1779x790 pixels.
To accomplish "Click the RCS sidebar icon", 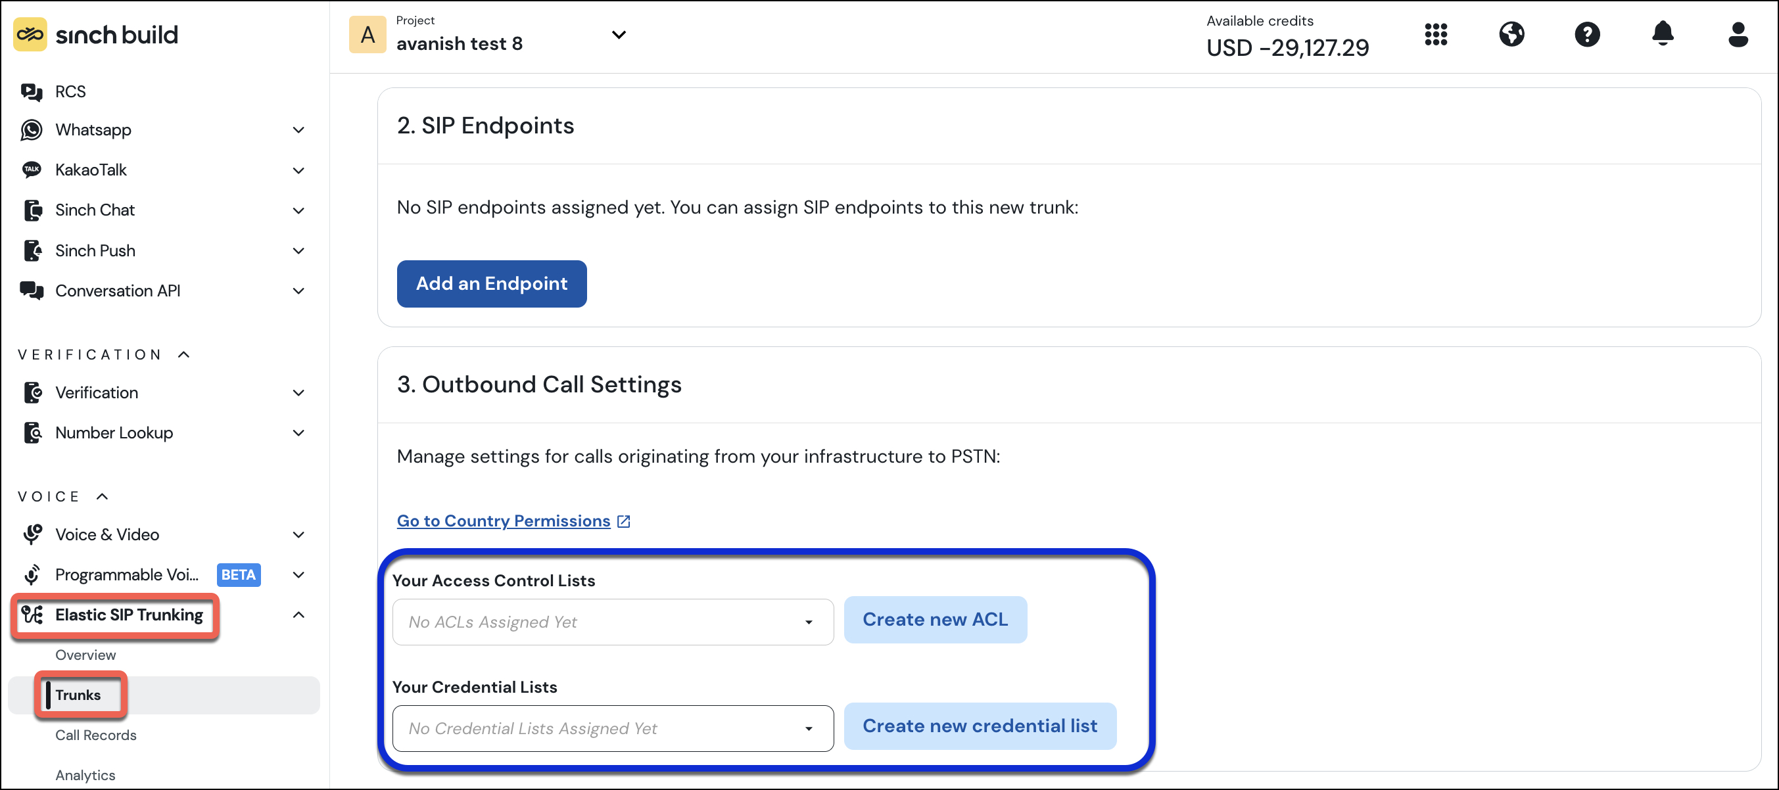I will pyautogui.click(x=32, y=92).
